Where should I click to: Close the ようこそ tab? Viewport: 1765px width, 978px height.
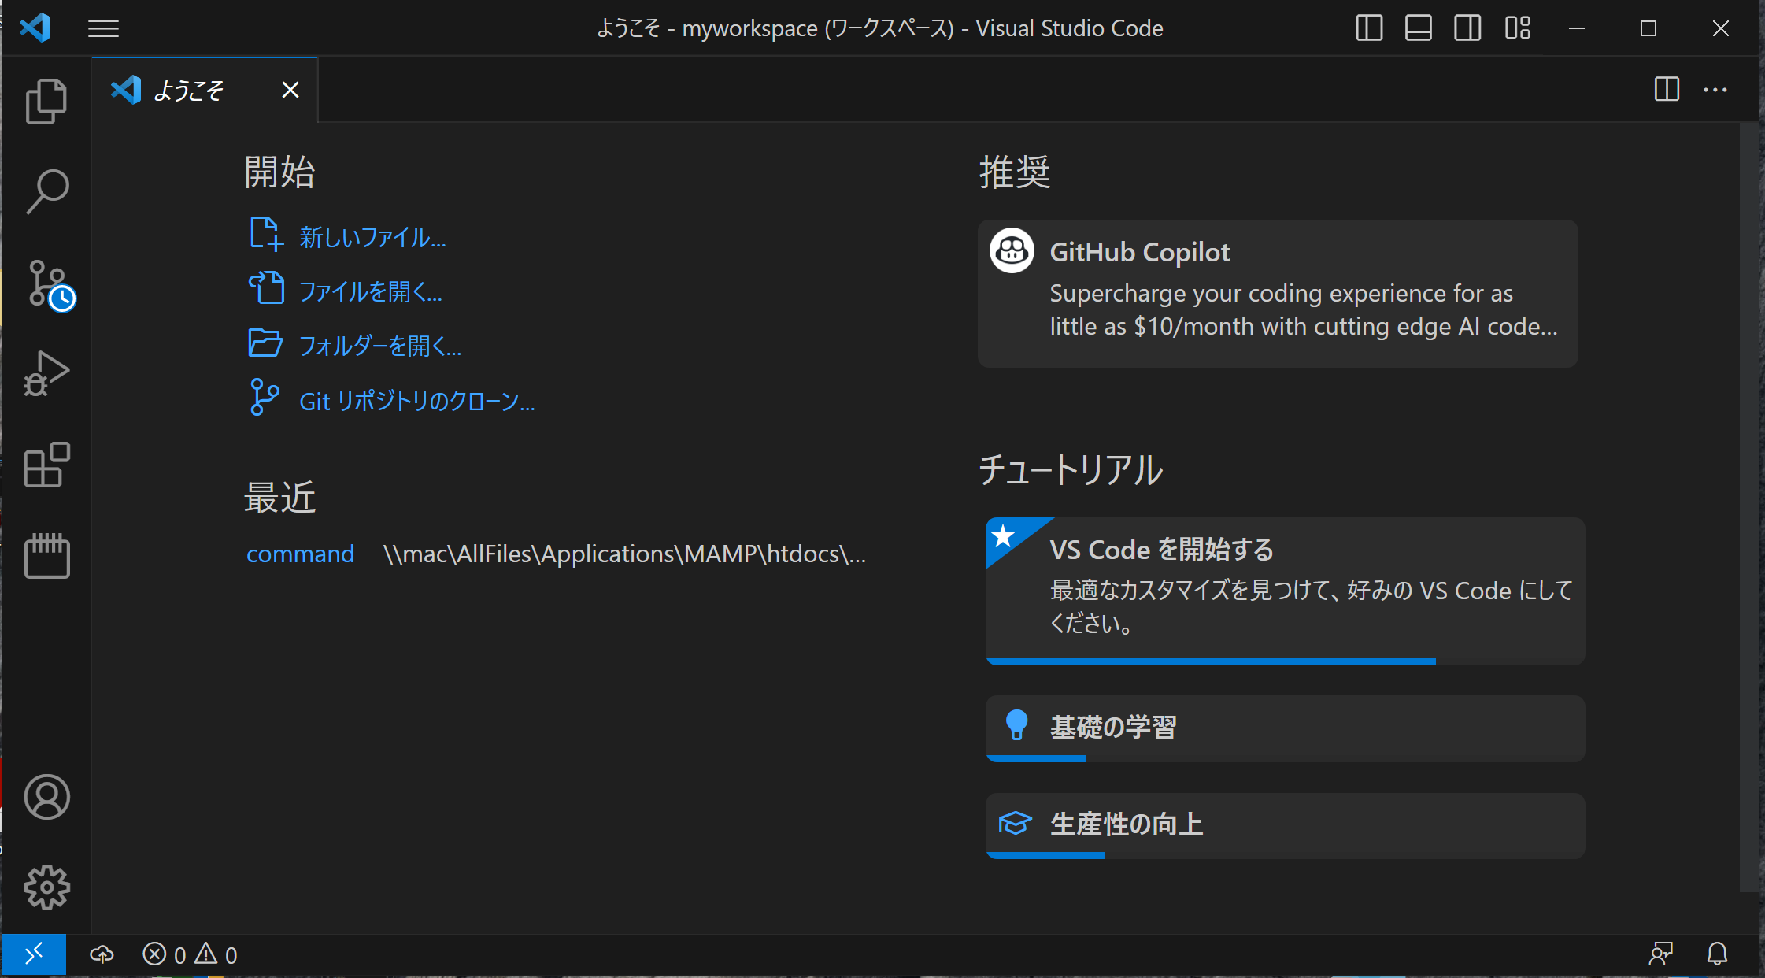pos(290,90)
